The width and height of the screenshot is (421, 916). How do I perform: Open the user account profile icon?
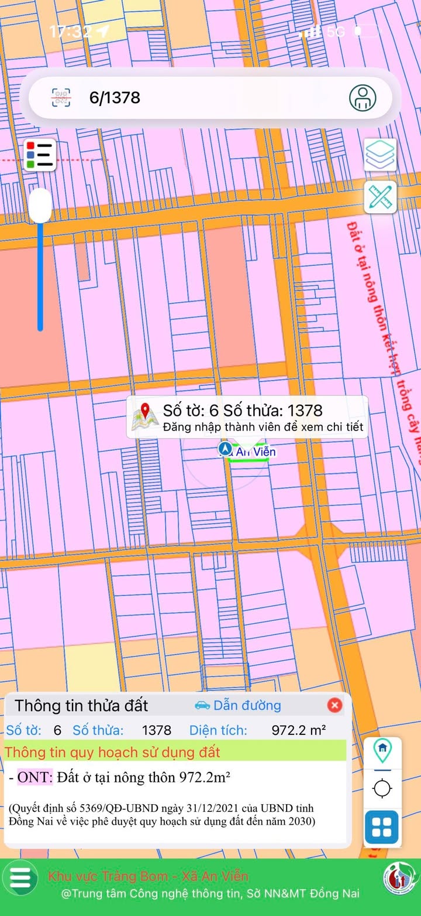coord(363,97)
